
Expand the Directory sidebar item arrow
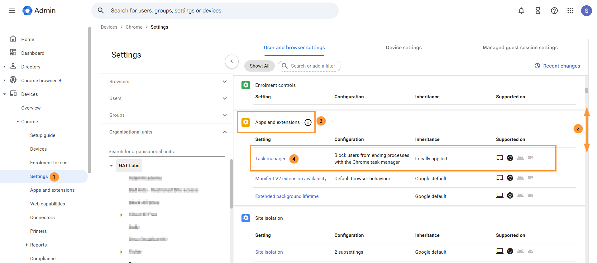pos(4,67)
